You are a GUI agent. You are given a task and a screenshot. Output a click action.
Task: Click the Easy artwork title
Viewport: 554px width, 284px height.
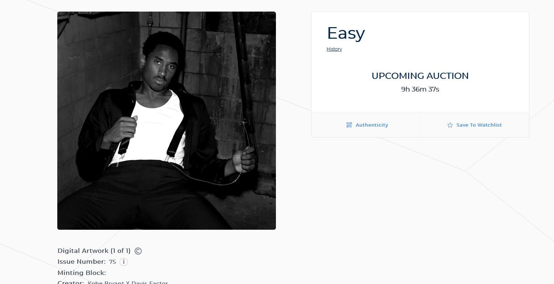[x=346, y=33]
